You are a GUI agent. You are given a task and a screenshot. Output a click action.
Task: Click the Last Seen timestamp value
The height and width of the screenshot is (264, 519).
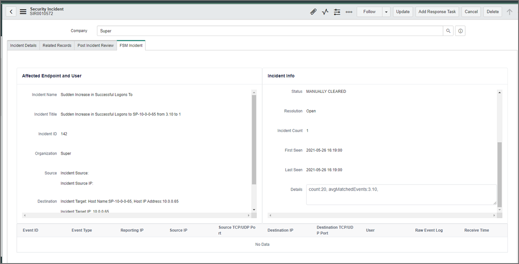coord(324,170)
